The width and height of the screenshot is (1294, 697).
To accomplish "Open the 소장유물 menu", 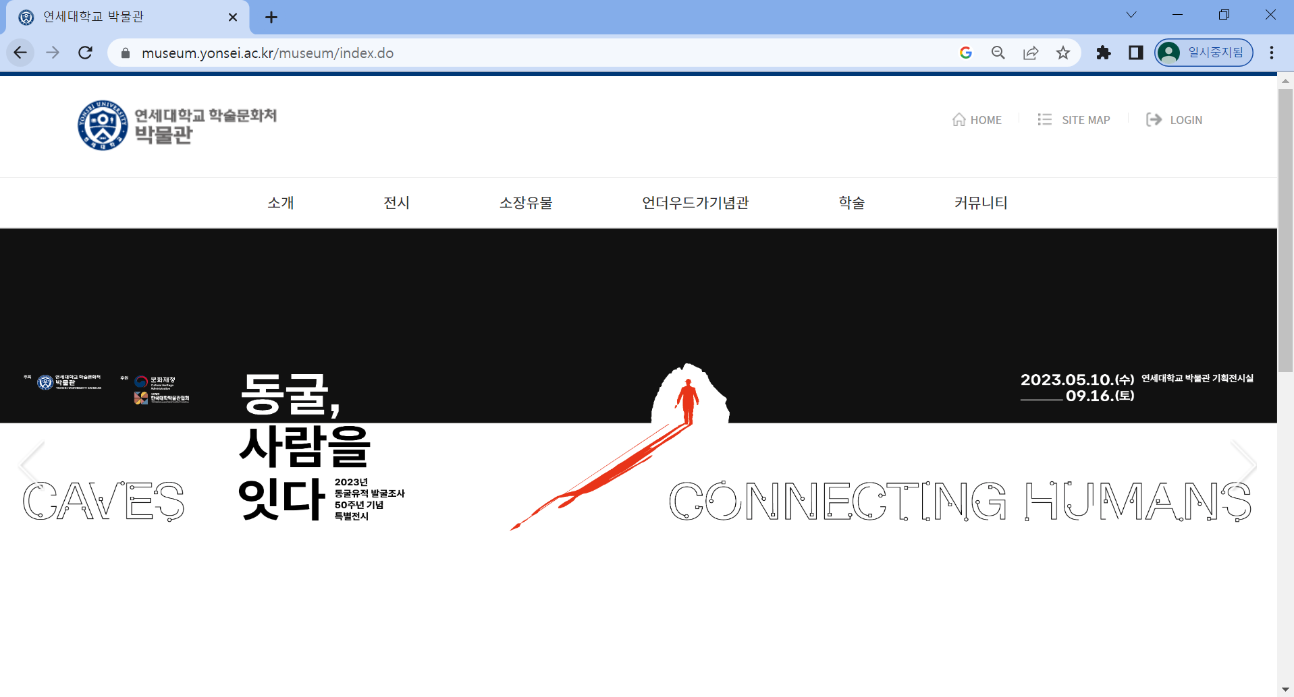I will 526,203.
